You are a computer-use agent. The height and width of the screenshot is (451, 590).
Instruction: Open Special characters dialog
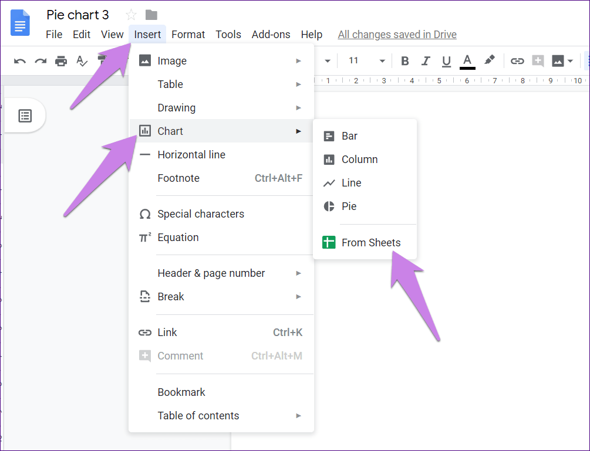click(221, 214)
